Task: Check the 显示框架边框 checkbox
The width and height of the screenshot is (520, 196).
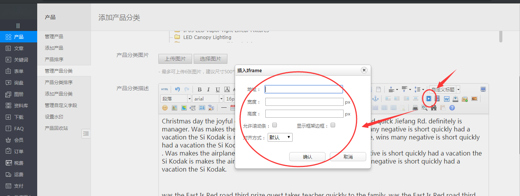Action: click(333, 125)
